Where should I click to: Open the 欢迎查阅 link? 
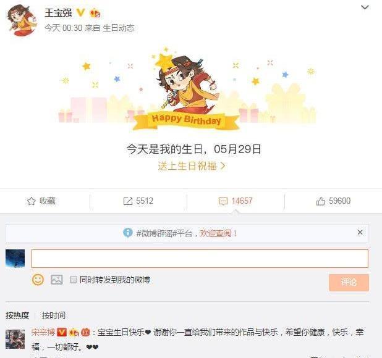216,233
